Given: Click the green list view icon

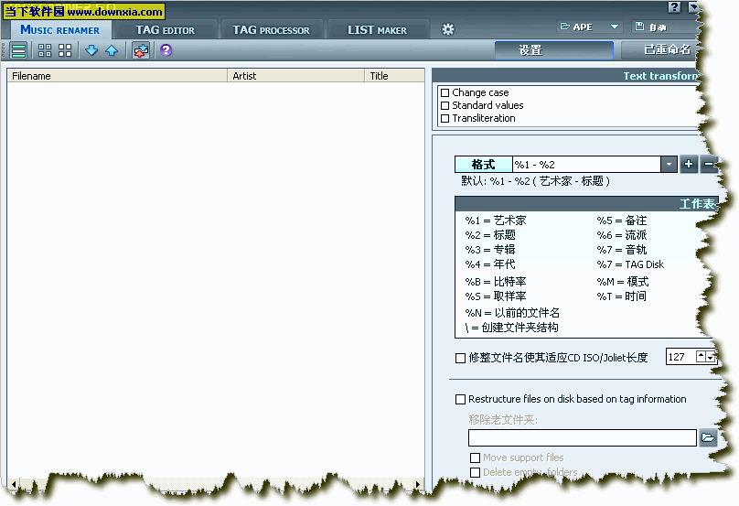Looking at the screenshot, I should coord(18,50).
